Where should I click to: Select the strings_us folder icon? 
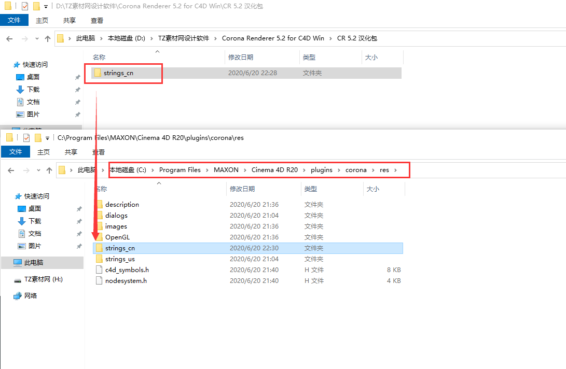point(99,259)
